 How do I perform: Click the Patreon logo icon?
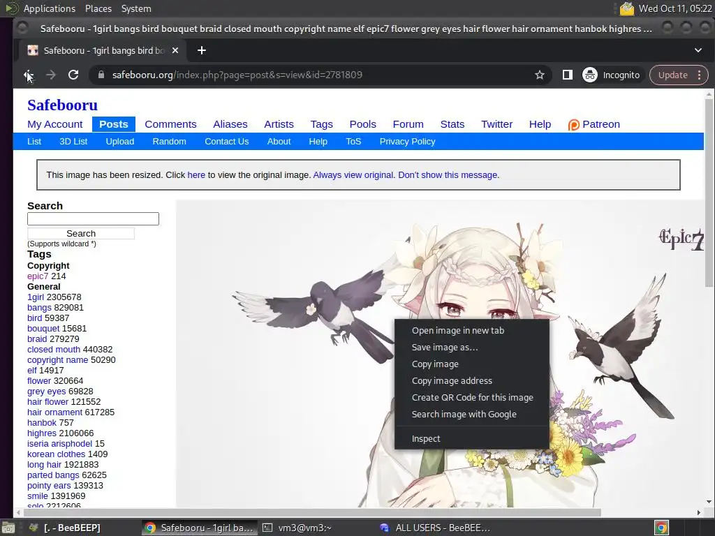(x=574, y=124)
